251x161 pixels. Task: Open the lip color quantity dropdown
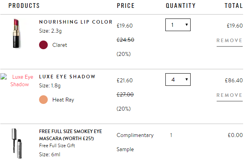(178, 25)
